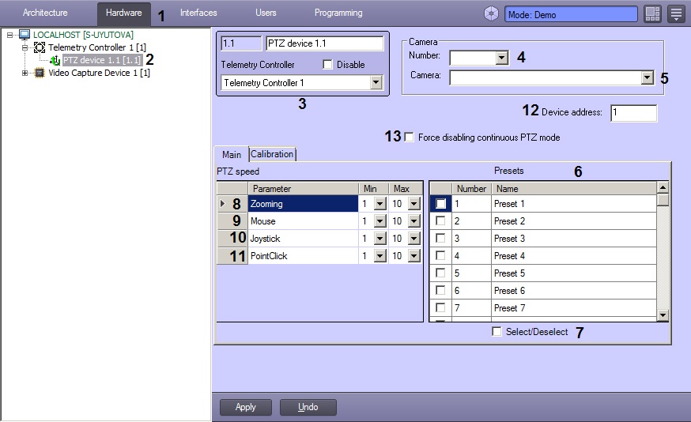Select LOCALHOST [S-UYUTOVA] tree item

coord(83,34)
